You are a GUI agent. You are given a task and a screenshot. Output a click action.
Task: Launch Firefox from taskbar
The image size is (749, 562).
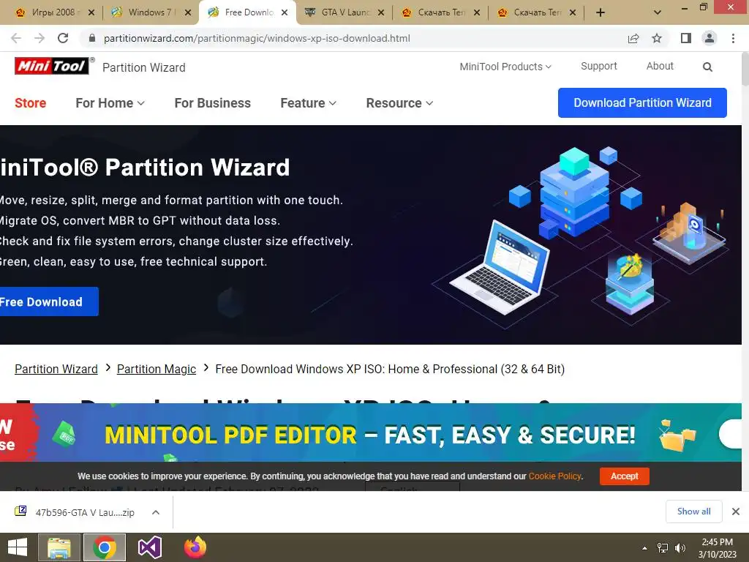195,547
